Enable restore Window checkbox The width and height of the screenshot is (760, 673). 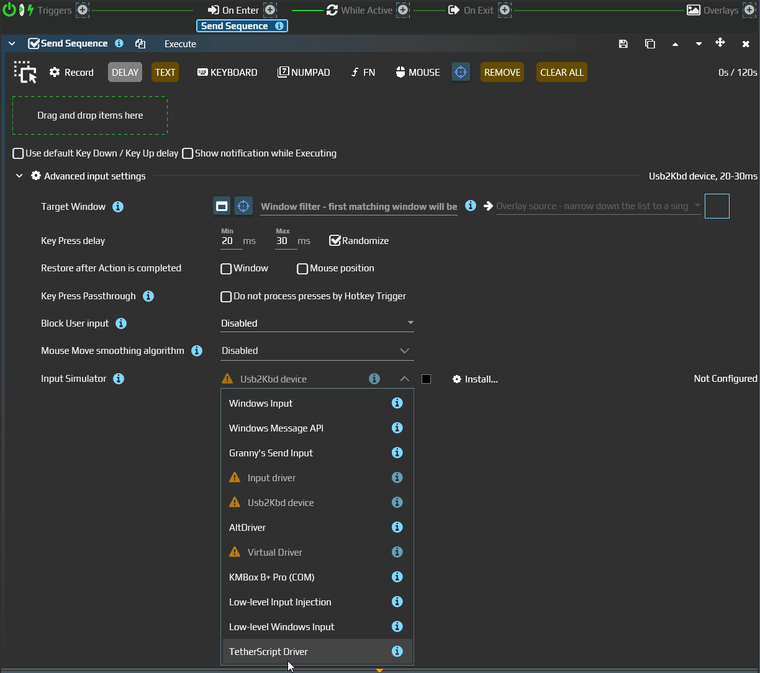tap(227, 269)
